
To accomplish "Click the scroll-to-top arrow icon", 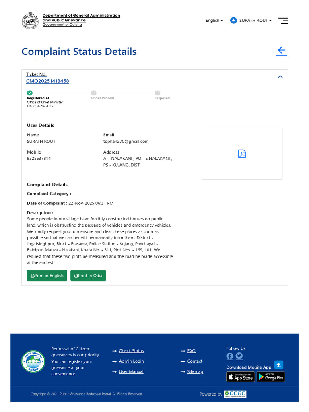I will [279, 365].
